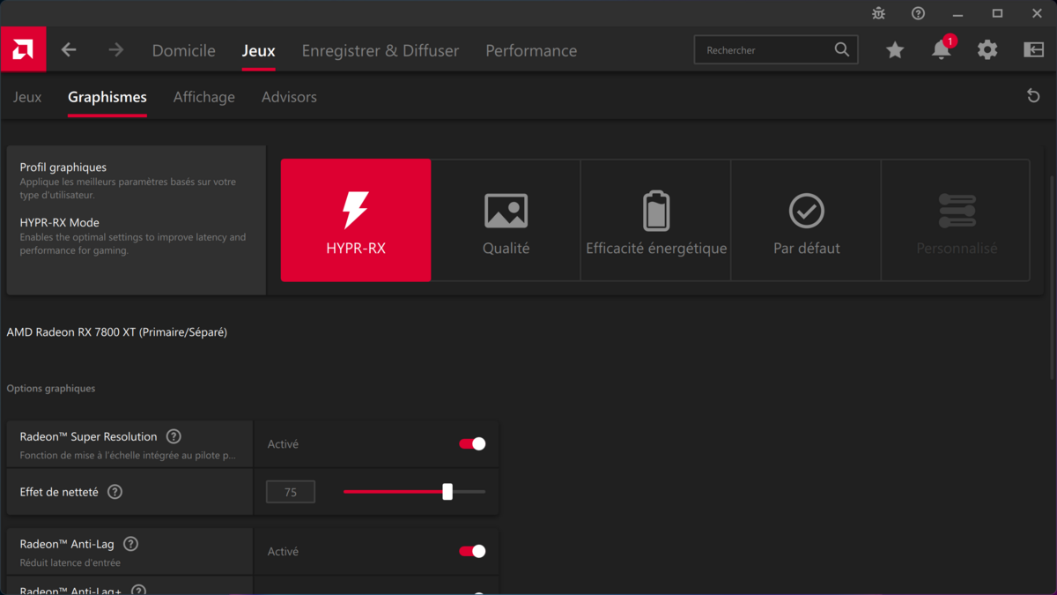Click the Radeon Super Resolution label

click(x=88, y=436)
